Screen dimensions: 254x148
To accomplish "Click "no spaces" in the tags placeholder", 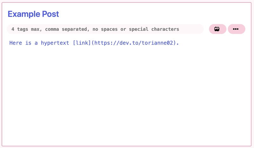I will 105,29.
